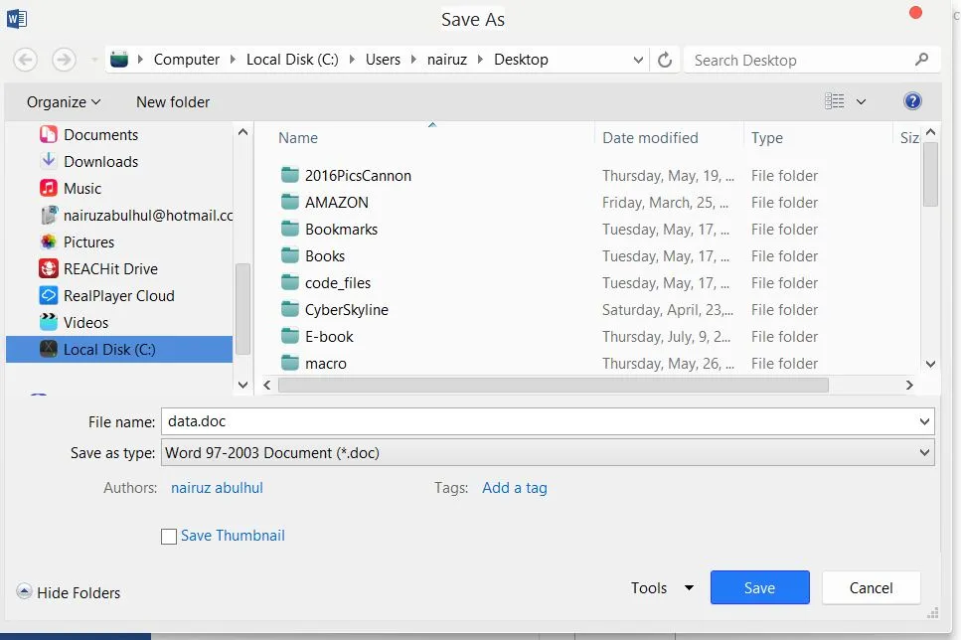Click Desktop in the address breadcrumb
961x640 pixels.
pyautogui.click(x=521, y=60)
